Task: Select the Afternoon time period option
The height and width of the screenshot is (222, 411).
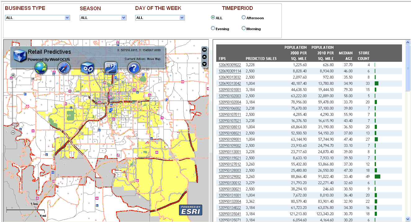Action: pyautogui.click(x=243, y=18)
